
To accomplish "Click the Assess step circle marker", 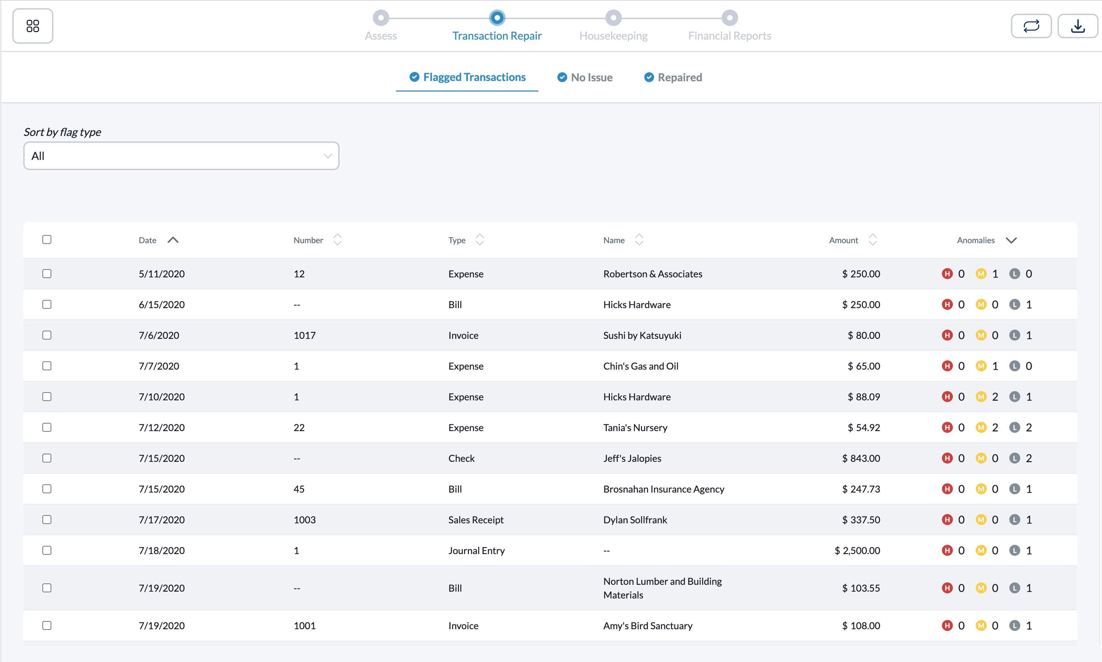I will tap(381, 18).
